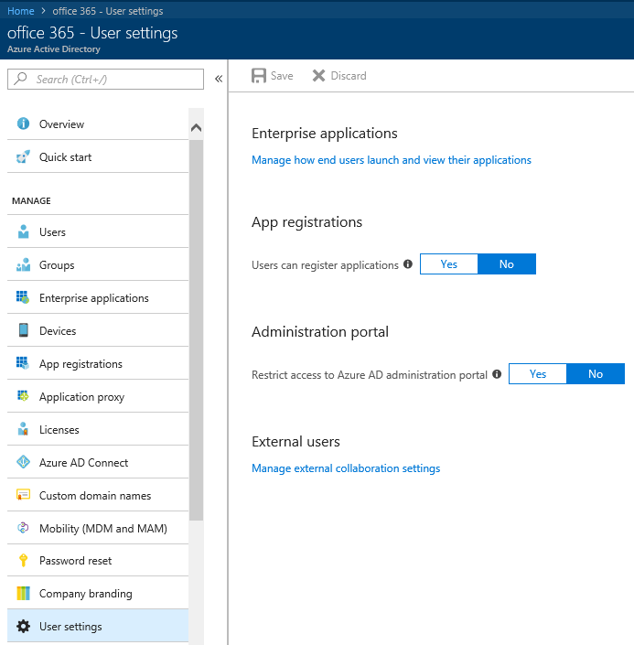Select Custom domain names entry

click(x=98, y=495)
